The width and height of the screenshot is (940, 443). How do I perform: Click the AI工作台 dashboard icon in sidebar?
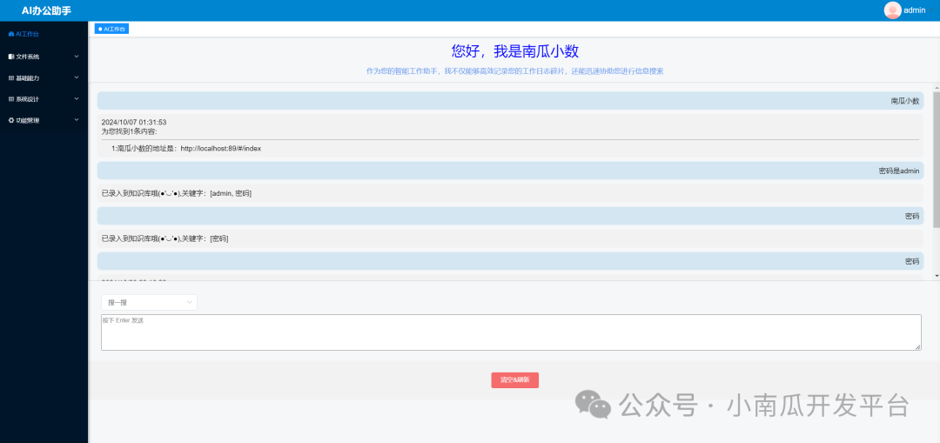pyautogui.click(x=11, y=34)
